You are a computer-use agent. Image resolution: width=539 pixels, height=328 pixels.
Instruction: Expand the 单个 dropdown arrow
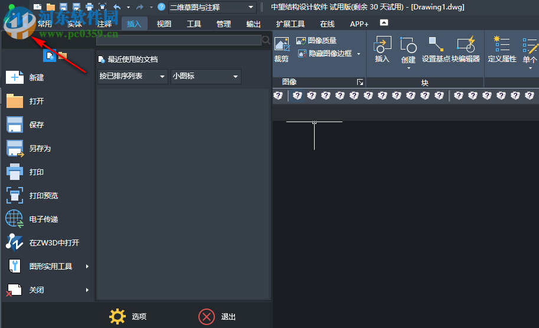click(x=530, y=68)
